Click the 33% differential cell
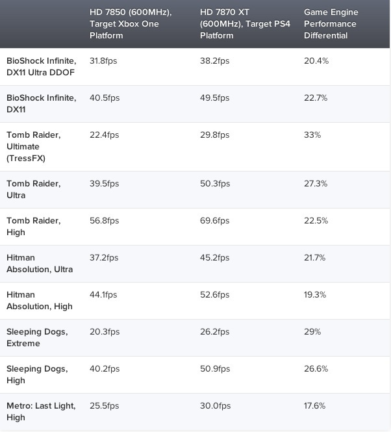The width and height of the screenshot is (391, 432). (312, 134)
